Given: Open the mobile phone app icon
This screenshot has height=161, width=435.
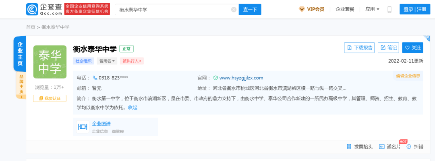Looking at the screenshot, I should 389,9.
